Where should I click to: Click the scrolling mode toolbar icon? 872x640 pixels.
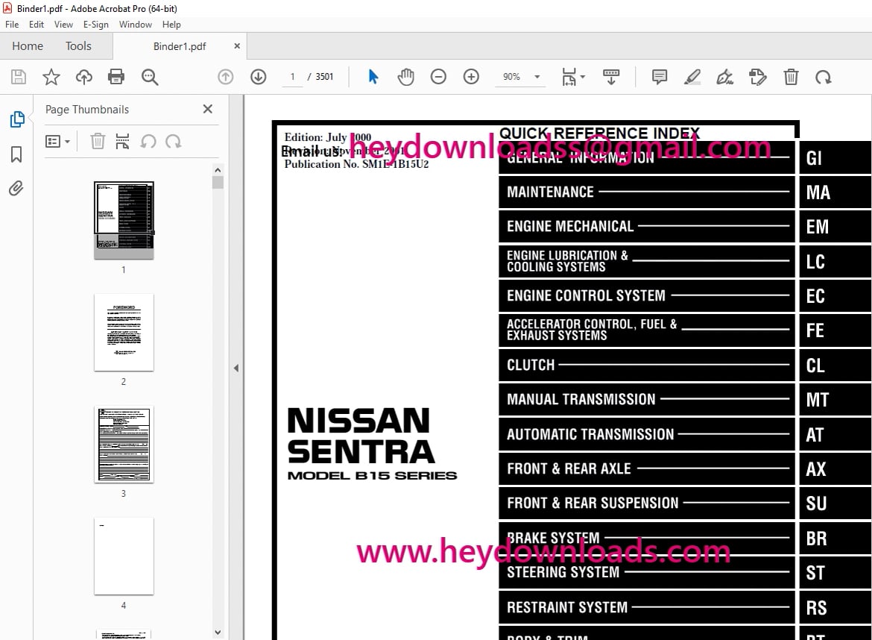point(611,77)
